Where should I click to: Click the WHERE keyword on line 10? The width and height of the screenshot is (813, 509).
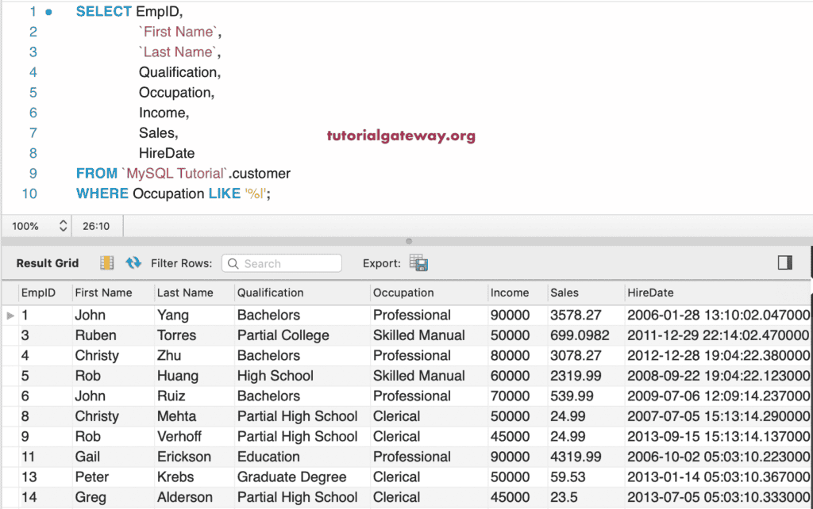[102, 193]
